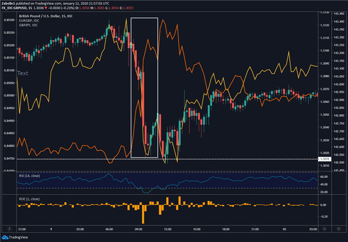Toggle the B scale button

pos(338,229)
